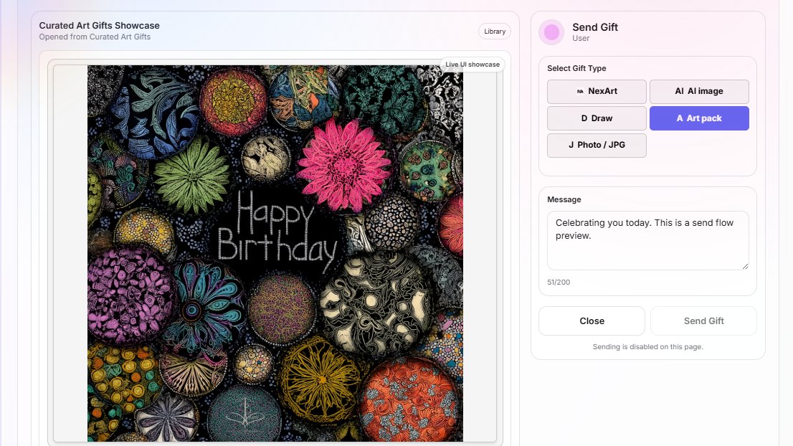Click the 51/200 character counter
Image resolution: width=793 pixels, height=446 pixels.
tap(559, 283)
